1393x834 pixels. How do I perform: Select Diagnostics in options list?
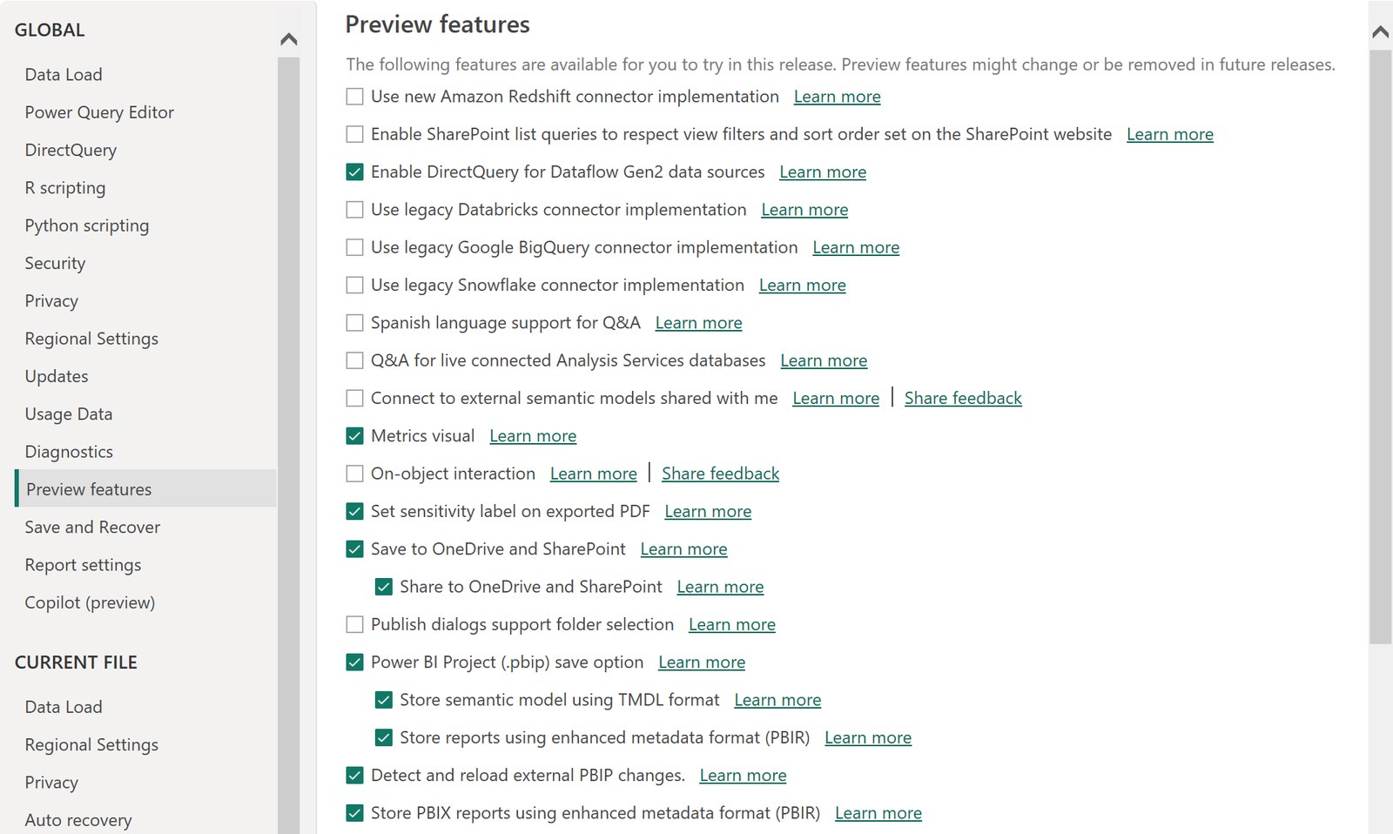click(69, 452)
